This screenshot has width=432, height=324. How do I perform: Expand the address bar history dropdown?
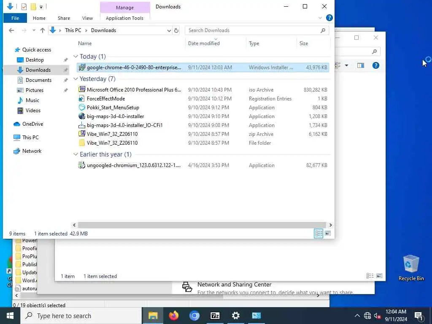[169, 30]
